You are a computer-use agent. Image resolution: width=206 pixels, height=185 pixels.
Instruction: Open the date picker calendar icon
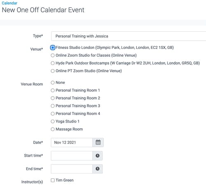98,142
